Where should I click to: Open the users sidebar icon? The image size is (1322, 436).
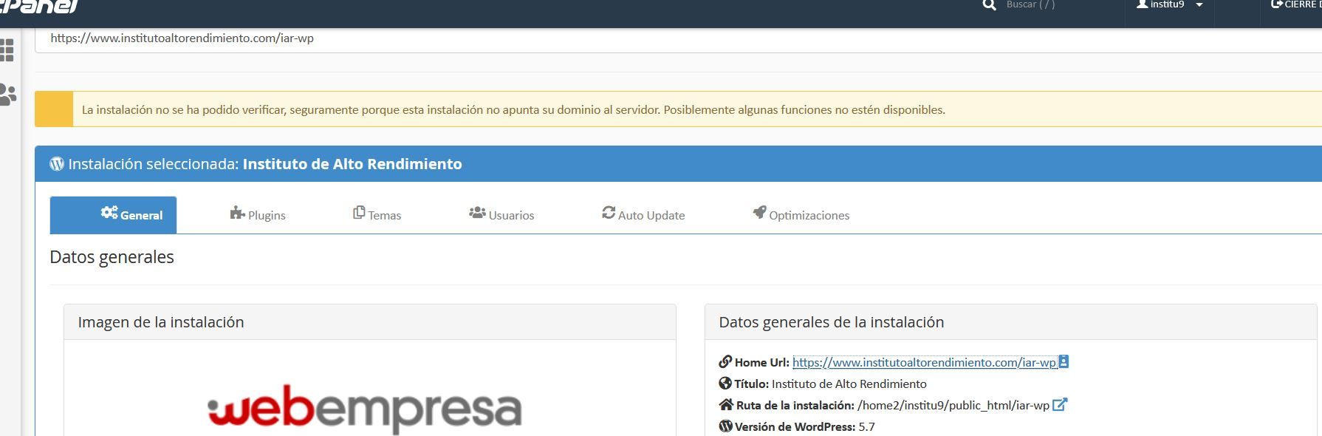click(8, 95)
